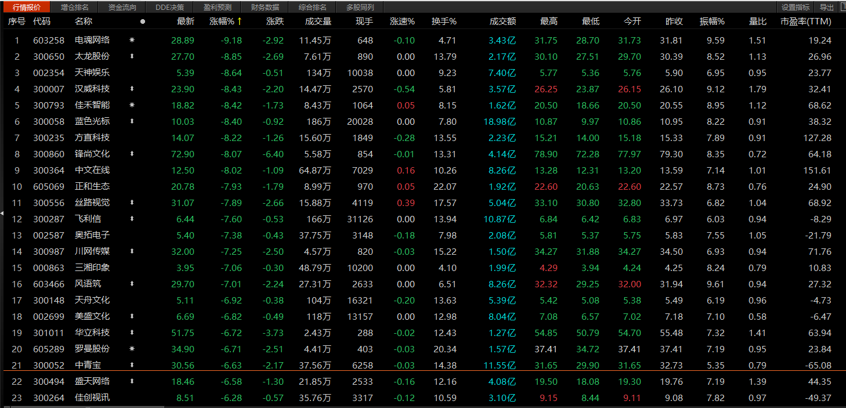846x408 pixels.
Task: Sort by the 市盈率(TTM) column header
Action: point(806,21)
